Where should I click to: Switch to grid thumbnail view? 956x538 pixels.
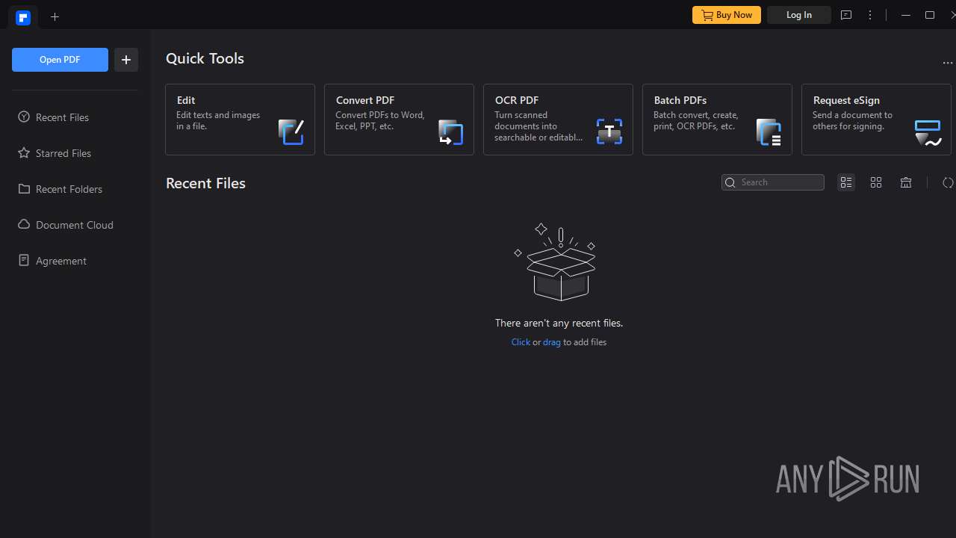click(x=876, y=182)
